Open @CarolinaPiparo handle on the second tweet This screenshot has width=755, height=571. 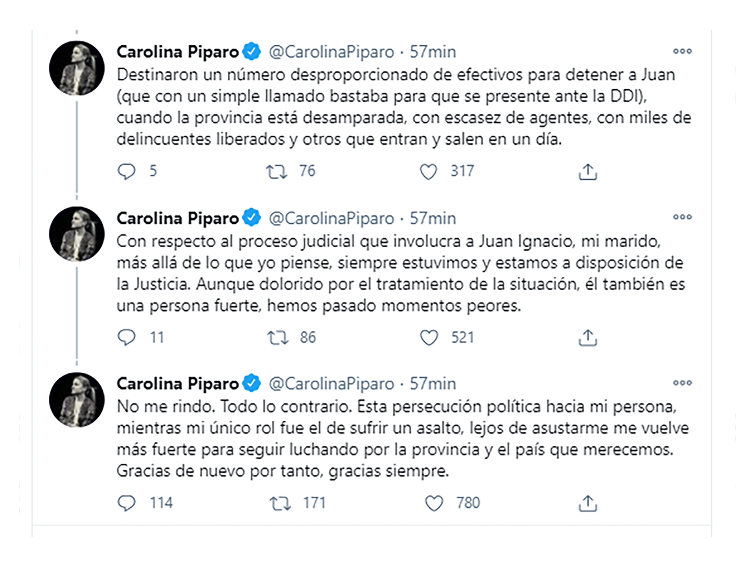click(x=331, y=218)
